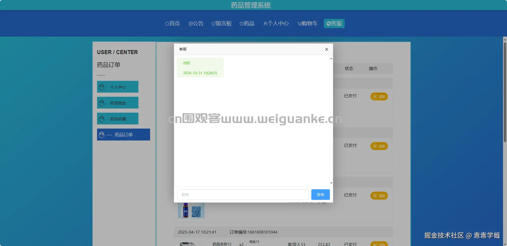The image size is (507, 246).
Task: Click the 2024-10-31 10:24:55 message timestamp
Action: [x=200, y=73]
